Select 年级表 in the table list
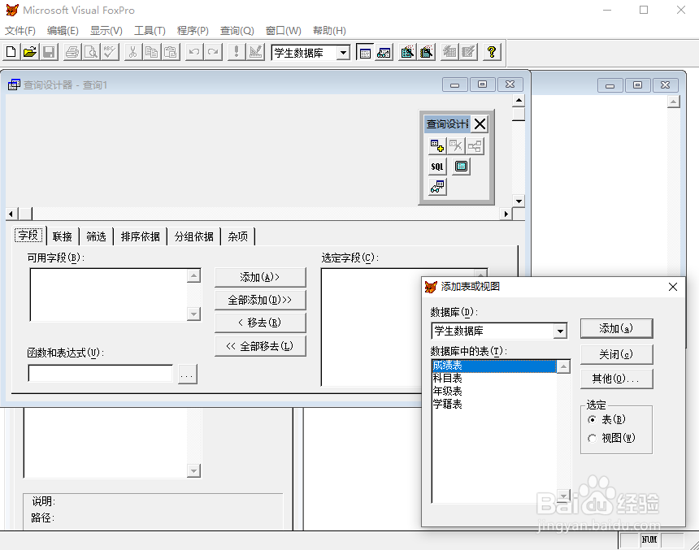This screenshot has height=550, width=699. tap(494, 392)
